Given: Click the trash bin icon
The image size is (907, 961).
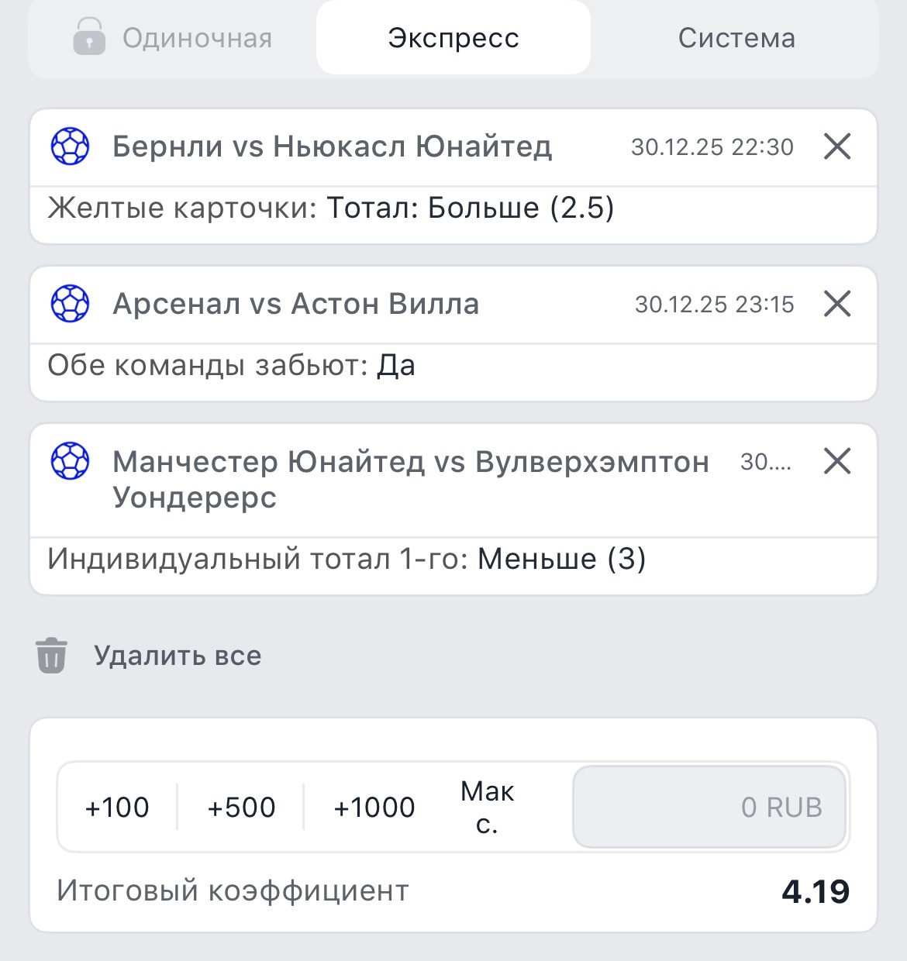Looking at the screenshot, I should pyautogui.click(x=51, y=656).
